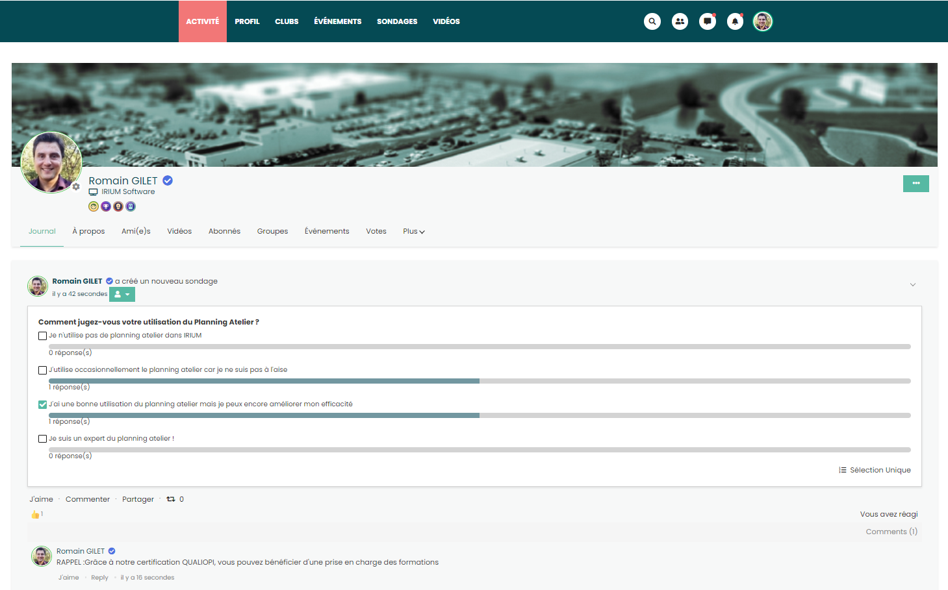Click the first yellow badge under IRIUM Software
Viewport: 948px width, 590px height.
coord(94,206)
